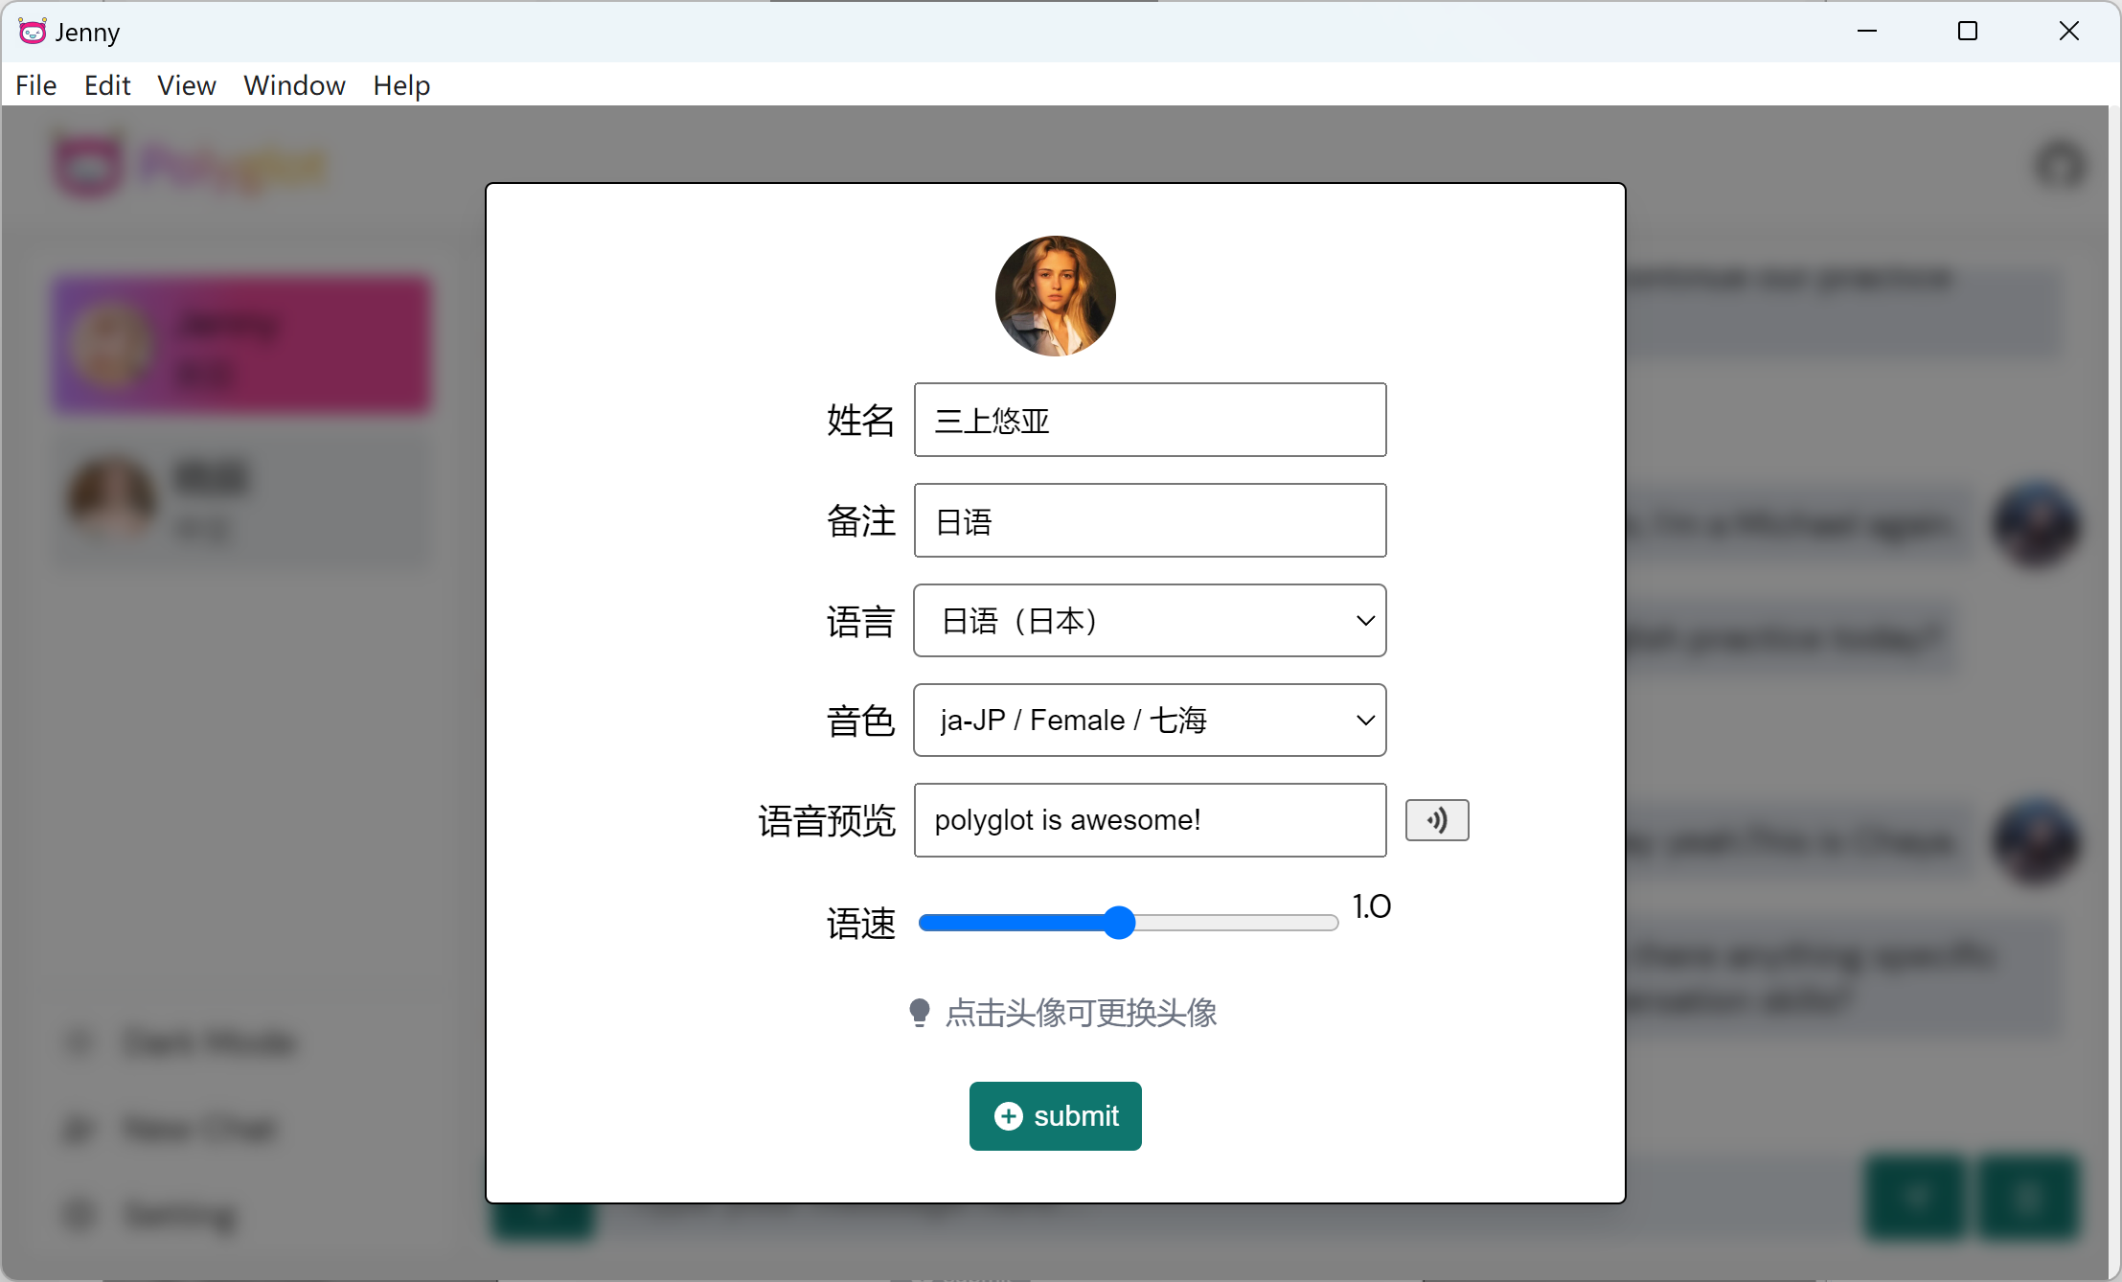Click the plus icon inside the submit button

pos(1007,1116)
